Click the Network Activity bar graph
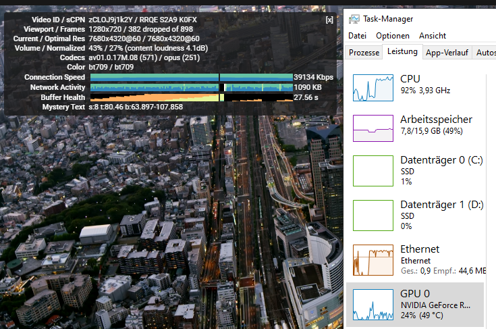This screenshot has width=496, height=329. [192, 87]
